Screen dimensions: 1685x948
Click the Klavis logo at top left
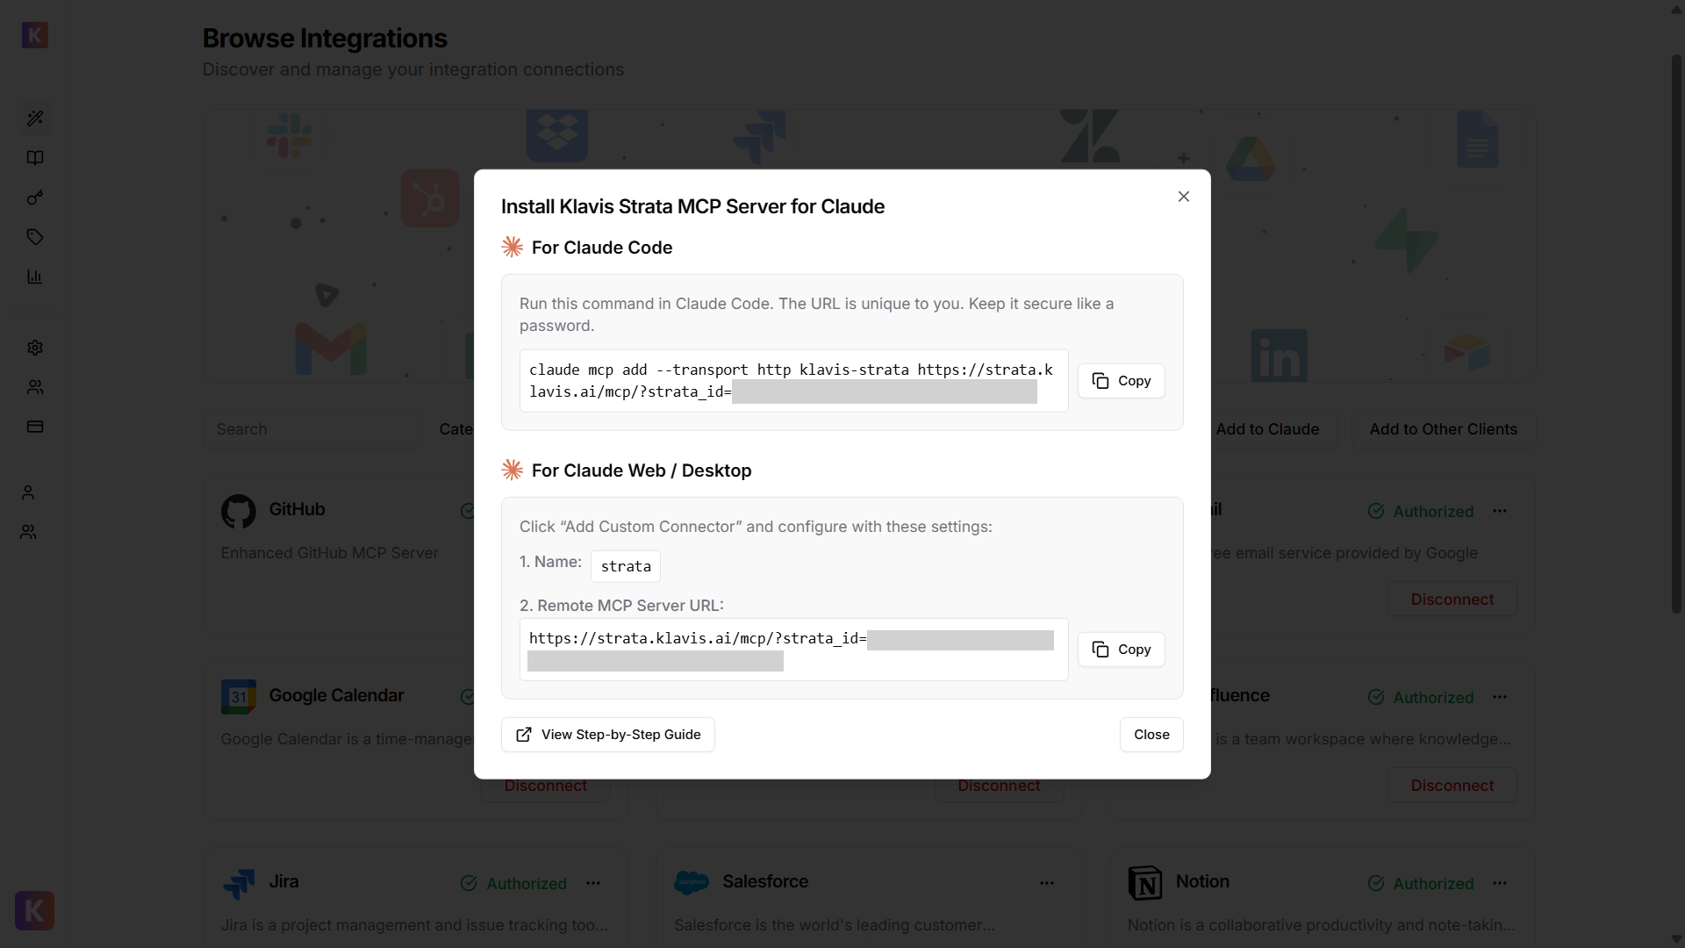[35, 35]
